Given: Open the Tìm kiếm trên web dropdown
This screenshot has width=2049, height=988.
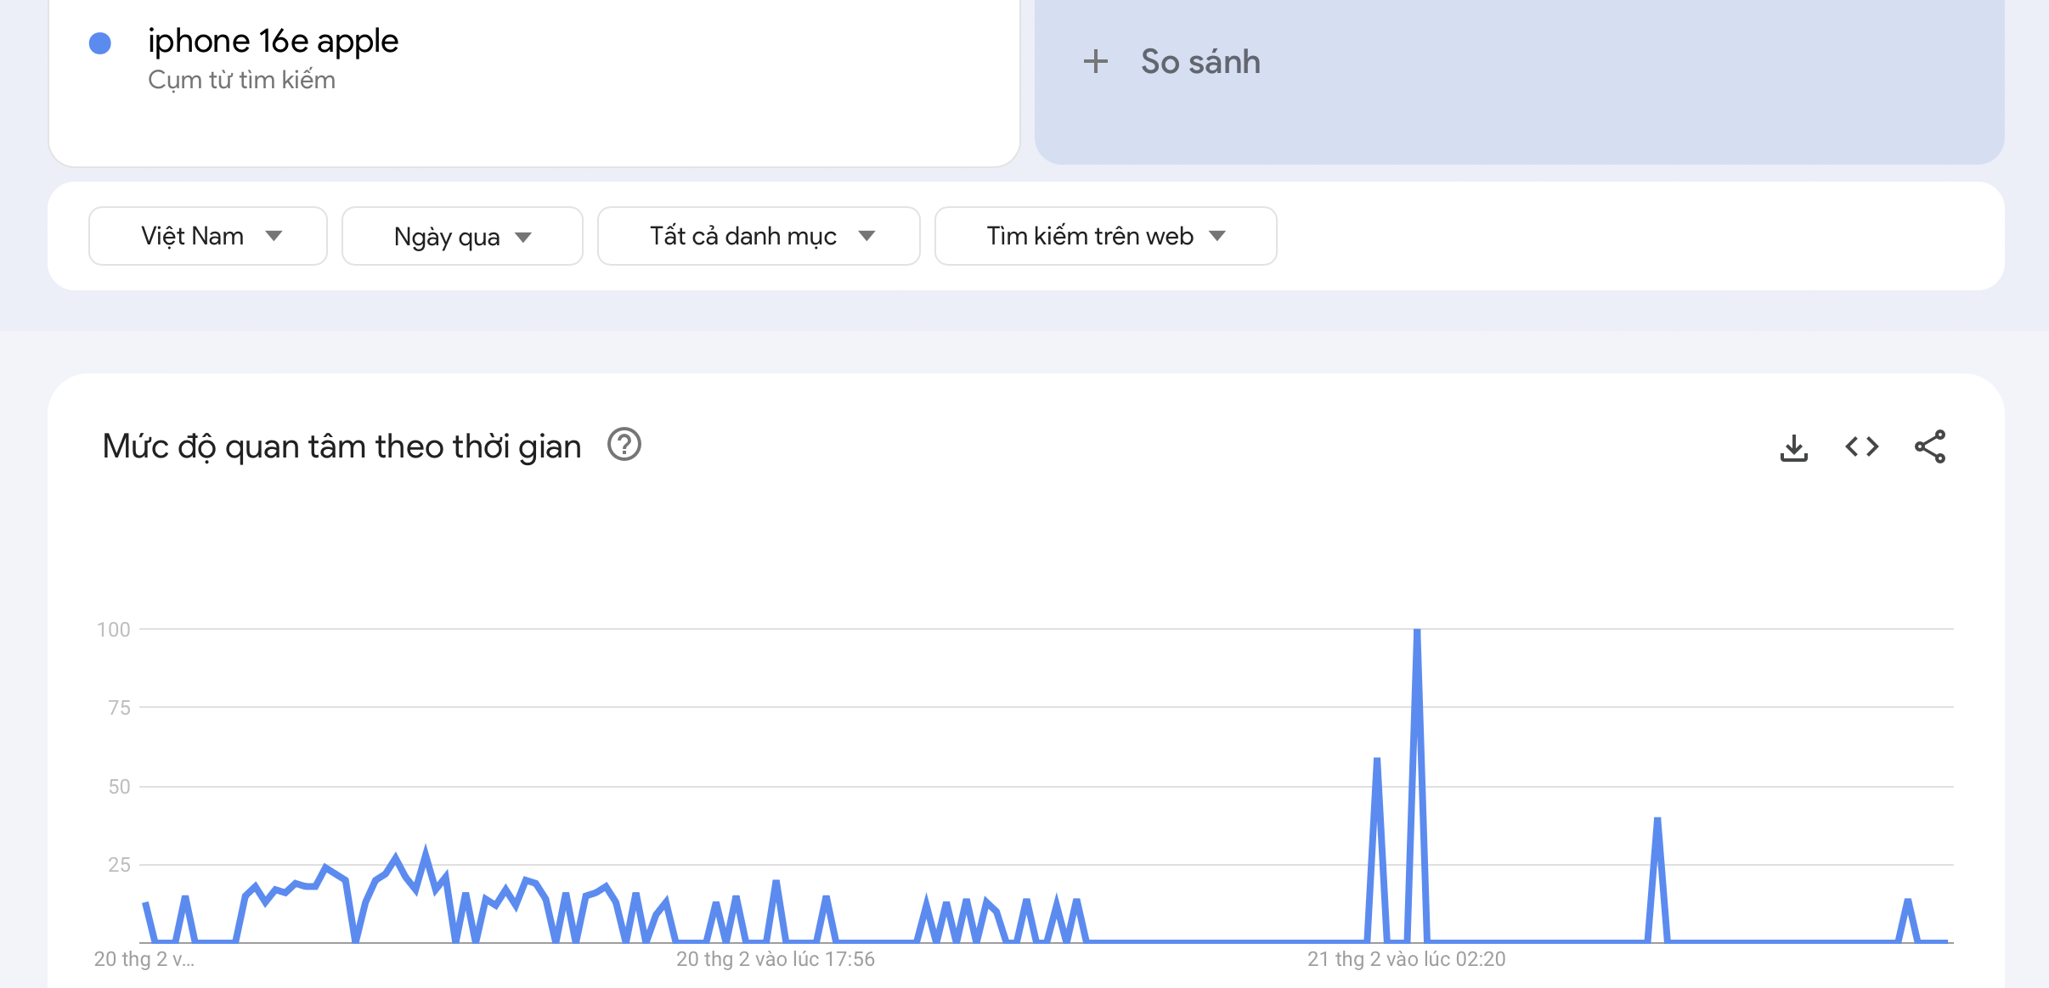Looking at the screenshot, I should [1105, 236].
